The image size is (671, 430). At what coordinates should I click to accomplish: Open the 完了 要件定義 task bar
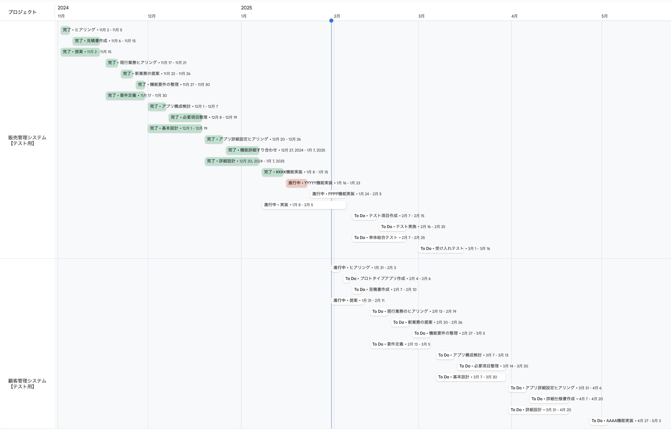[125, 95]
